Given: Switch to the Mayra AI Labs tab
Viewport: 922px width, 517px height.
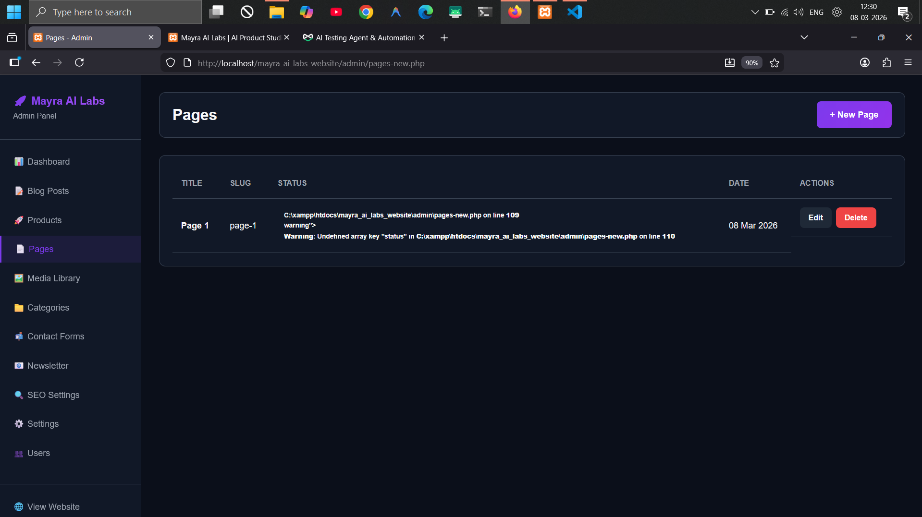Looking at the screenshot, I should click(x=226, y=37).
